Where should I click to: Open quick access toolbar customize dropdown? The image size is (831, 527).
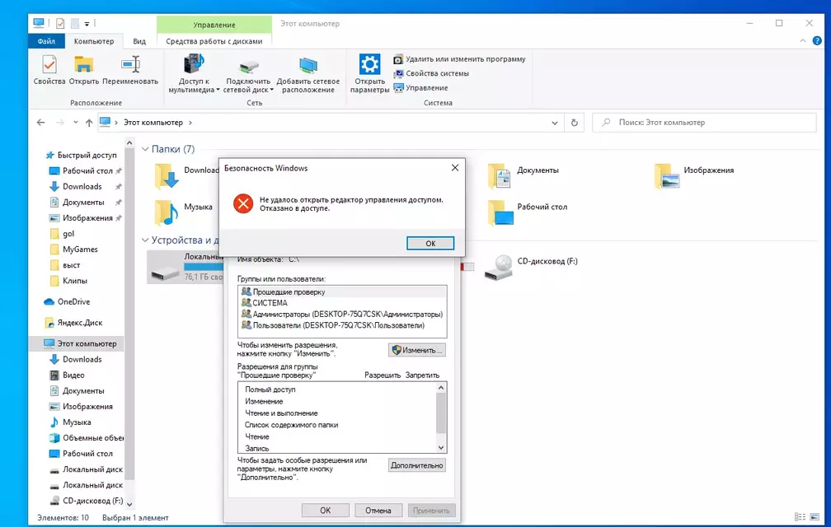pos(87,24)
